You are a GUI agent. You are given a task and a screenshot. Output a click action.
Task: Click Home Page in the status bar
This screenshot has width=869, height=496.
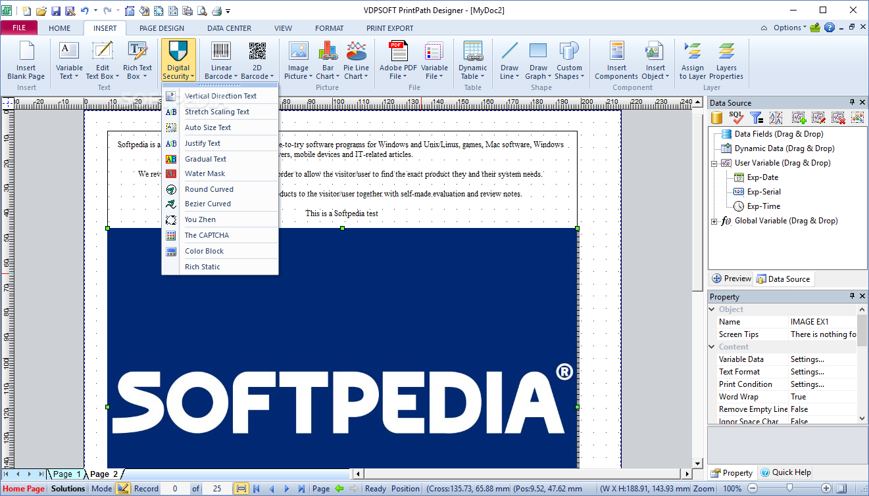click(x=24, y=489)
